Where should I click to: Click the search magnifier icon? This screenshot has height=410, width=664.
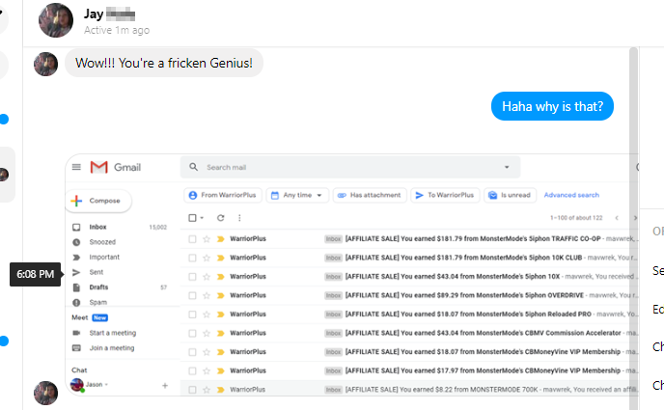click(x=194, y=167)
